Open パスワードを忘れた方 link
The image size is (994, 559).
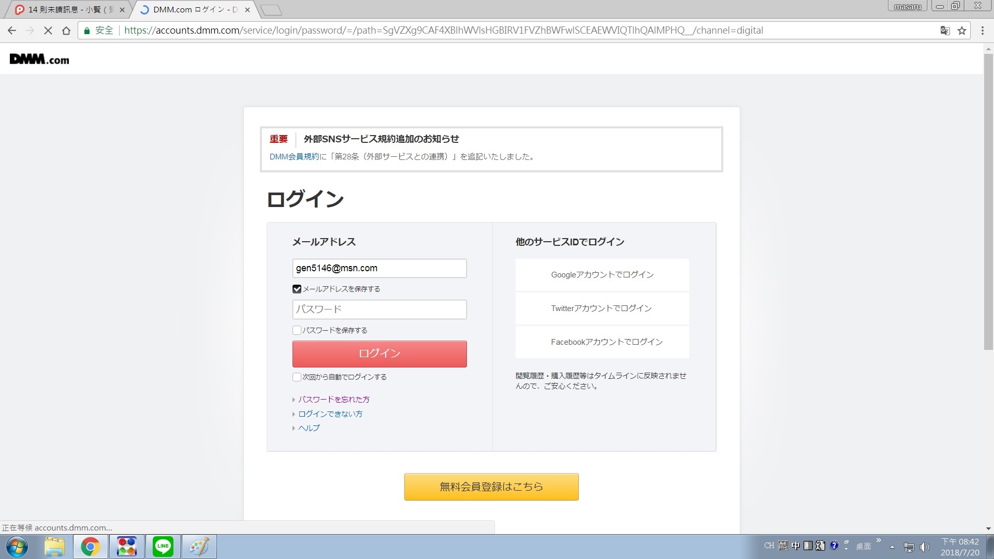click(x=334, y=400)
